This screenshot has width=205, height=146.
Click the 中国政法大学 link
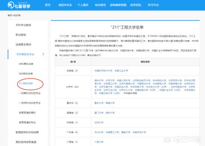pyautogui.click(x=144, y=84)
